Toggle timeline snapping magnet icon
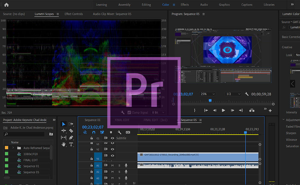Image resolution: width=300 pixels, height=185 pixels. coord(93,132)
